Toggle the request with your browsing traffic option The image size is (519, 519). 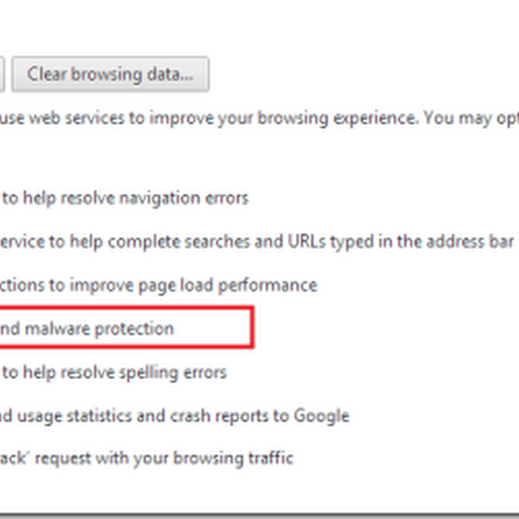147,459
